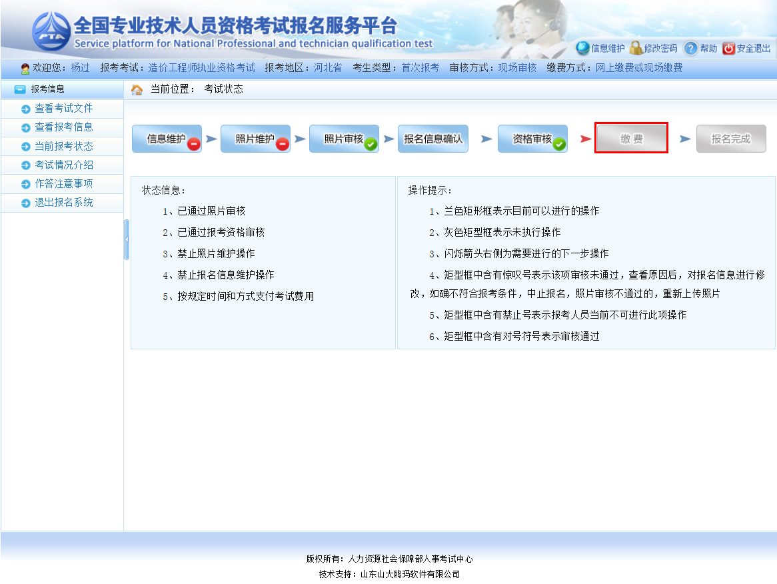Click the arrow icon beside 查看考试文件
This screenshot has width=777, height=584.
tap(26, 109)
